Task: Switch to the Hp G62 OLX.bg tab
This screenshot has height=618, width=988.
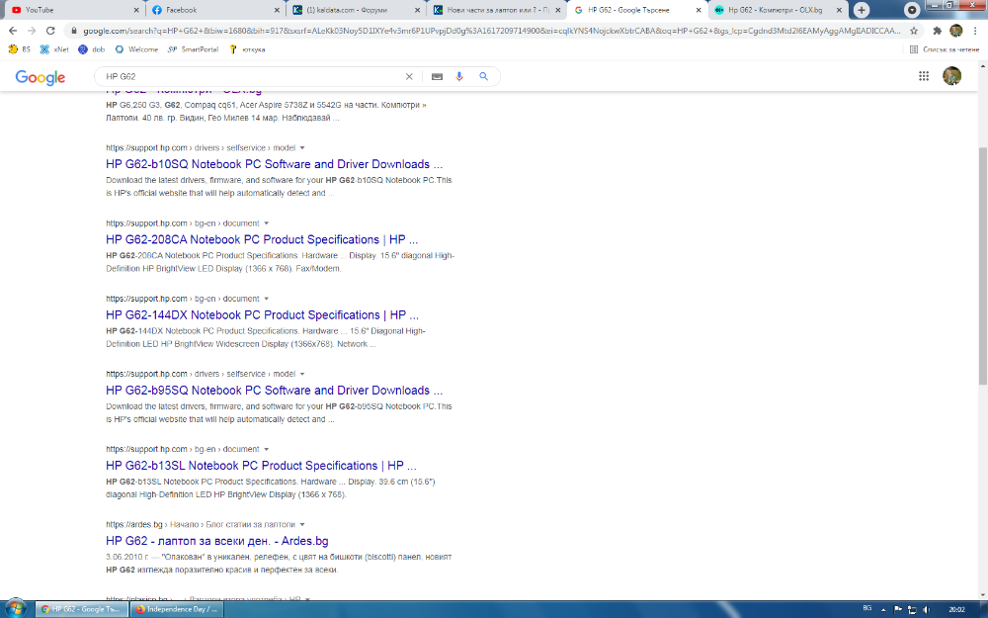Action: point(777,10)
